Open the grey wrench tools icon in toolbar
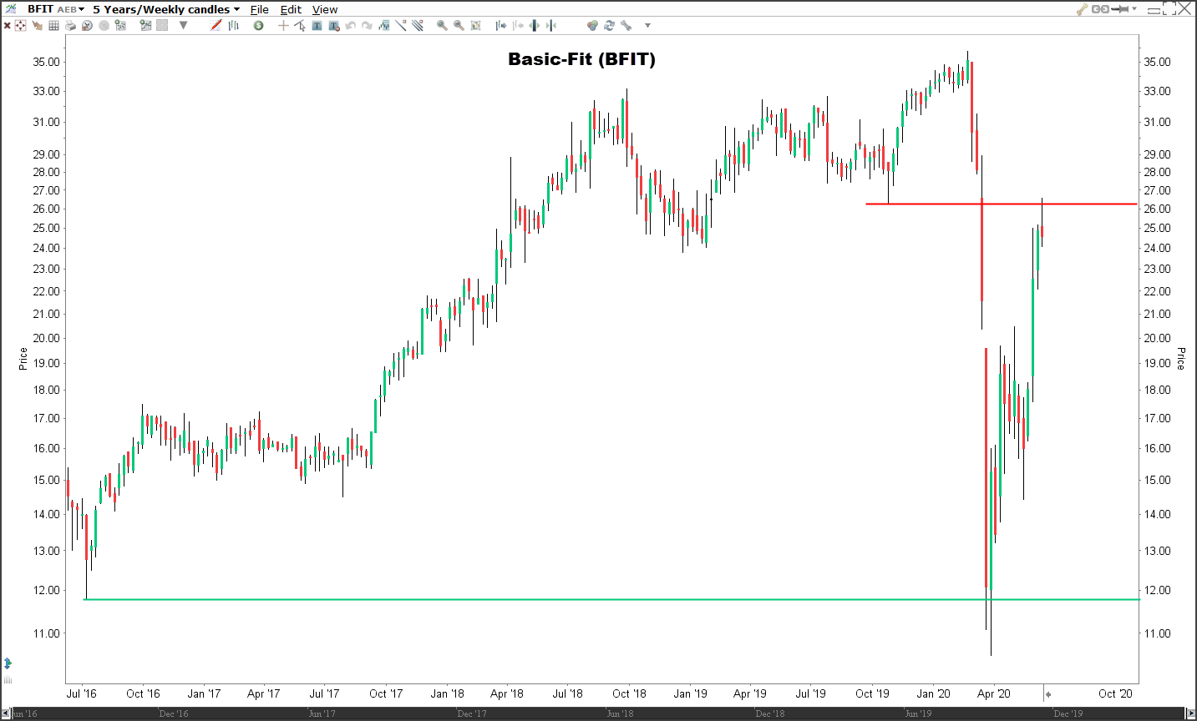 [626, 26]
